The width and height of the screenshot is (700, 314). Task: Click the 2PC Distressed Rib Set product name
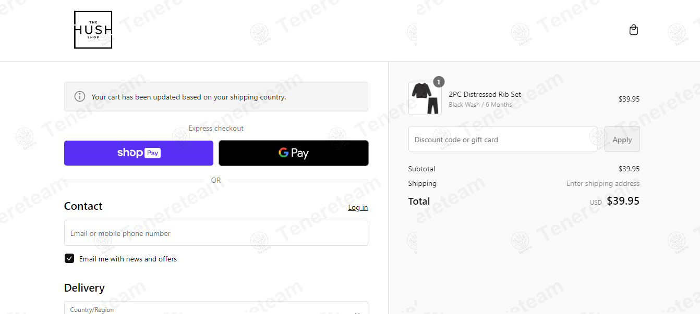tap(485, 94)
